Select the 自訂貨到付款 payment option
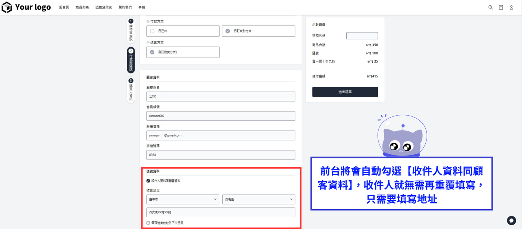 (x=258, y=31)
